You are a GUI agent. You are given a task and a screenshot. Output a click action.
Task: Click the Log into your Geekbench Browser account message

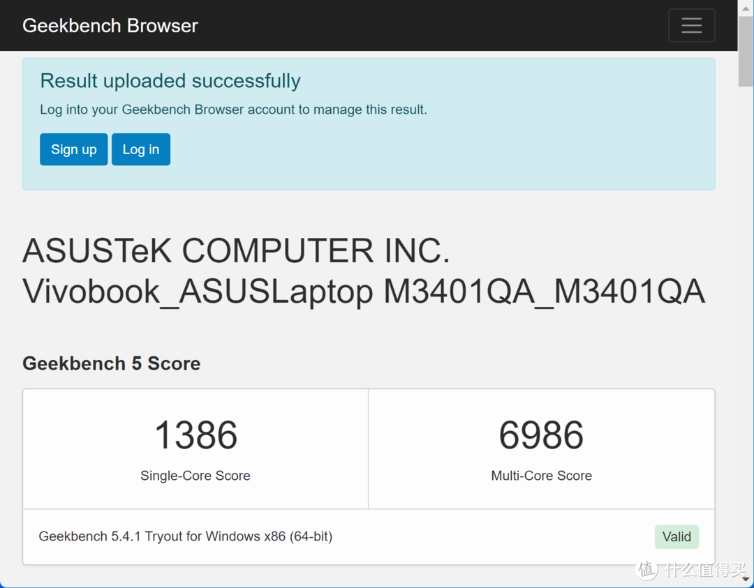tap(233, 110)
